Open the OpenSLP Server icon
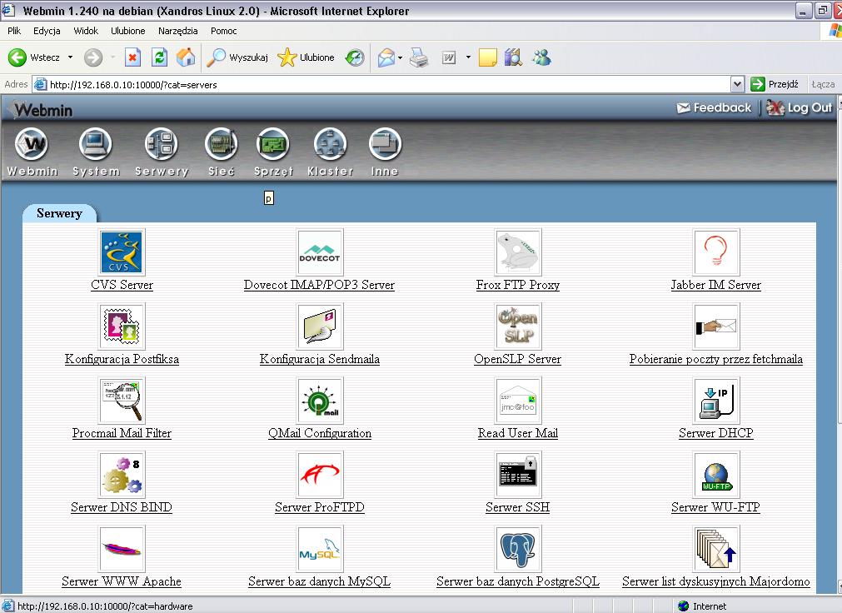This screenshot has height=613, width=842. [x=518, y=326]
